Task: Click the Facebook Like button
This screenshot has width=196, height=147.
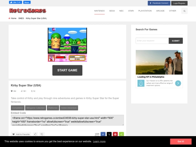Action: [x=16, y=2]
